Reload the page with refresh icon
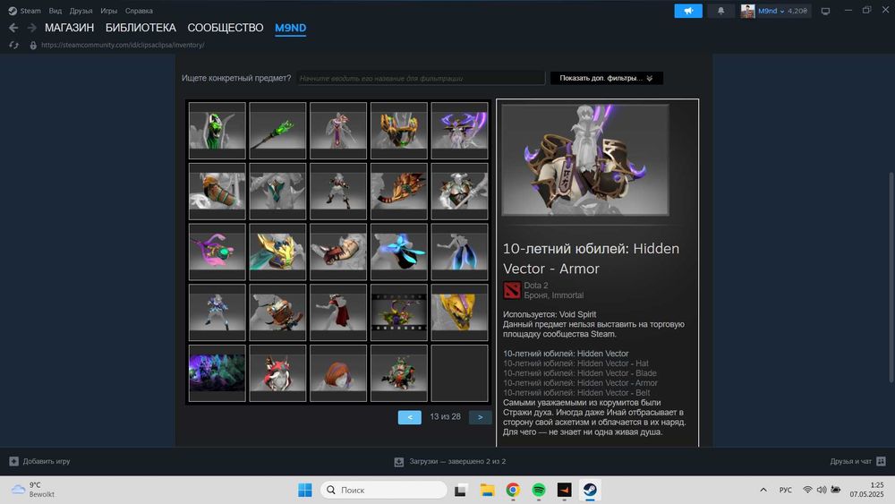Screen dimensions: 895x504 click(14, 45)
